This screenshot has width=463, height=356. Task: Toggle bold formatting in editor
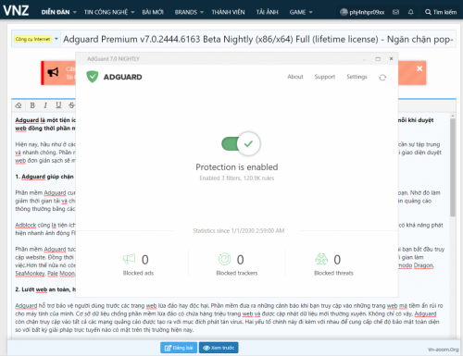(32, 105)
